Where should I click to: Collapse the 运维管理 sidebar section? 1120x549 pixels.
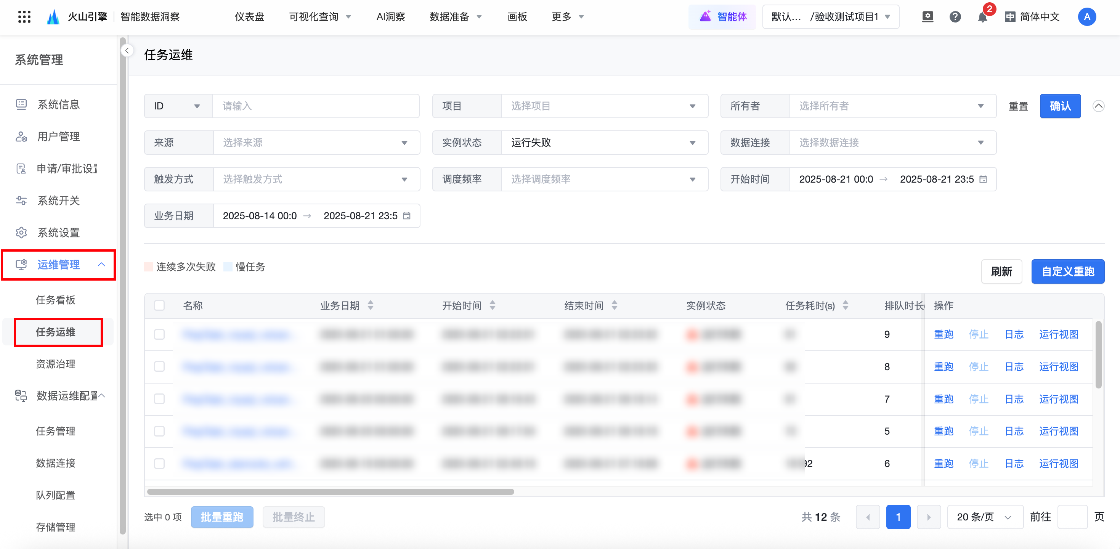[x=101, y=265]
